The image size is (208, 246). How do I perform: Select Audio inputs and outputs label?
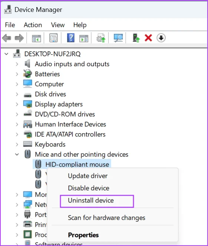[72, 64]
